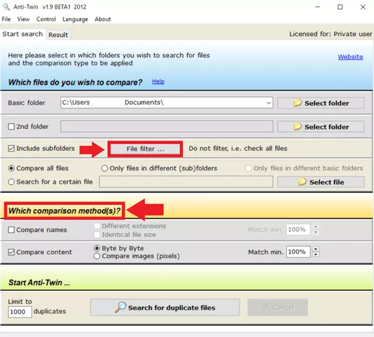Enable Compare names checkbox

(11, 230)
